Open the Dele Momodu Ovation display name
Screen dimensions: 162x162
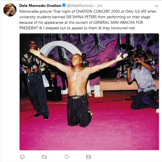click(x=40, y=6)
